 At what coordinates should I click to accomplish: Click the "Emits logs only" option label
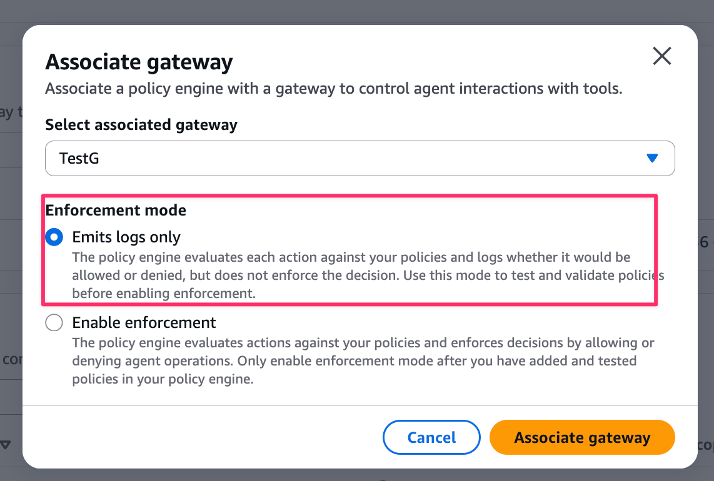pyautogui.click(x=126, y=237)
